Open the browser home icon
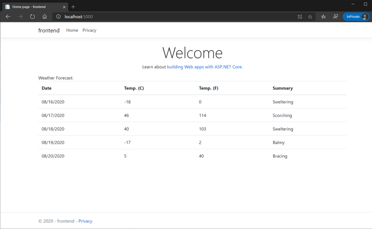Viewport: 372px width, 229px height. (45, 17)
